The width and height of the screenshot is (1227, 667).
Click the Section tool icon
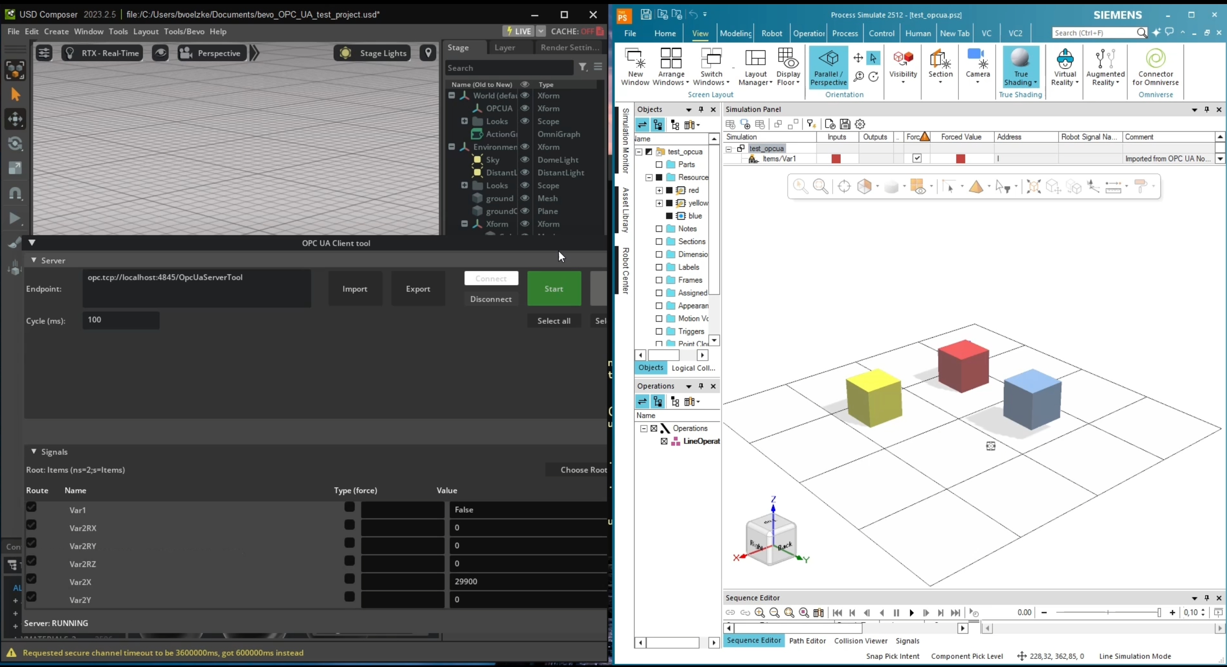[940, 59]
